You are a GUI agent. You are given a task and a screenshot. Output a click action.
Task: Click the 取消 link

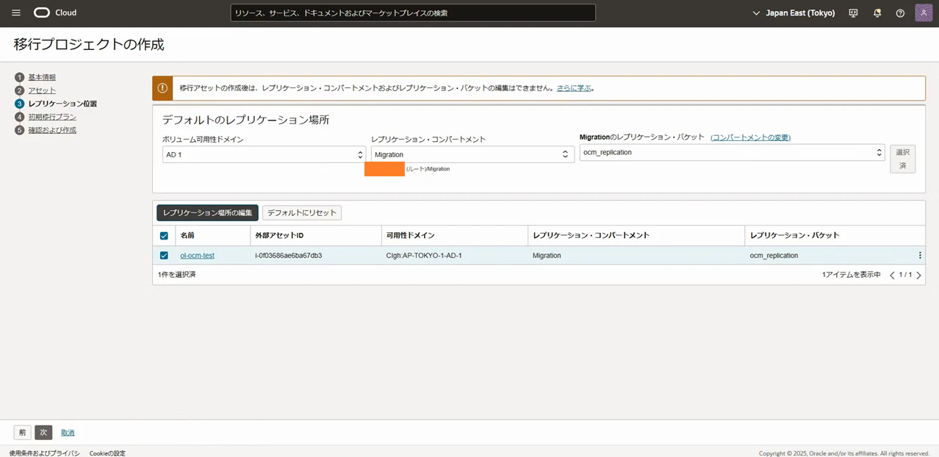[68, 433]
